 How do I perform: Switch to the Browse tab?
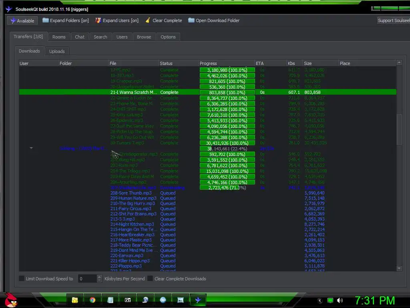(144, 37)
